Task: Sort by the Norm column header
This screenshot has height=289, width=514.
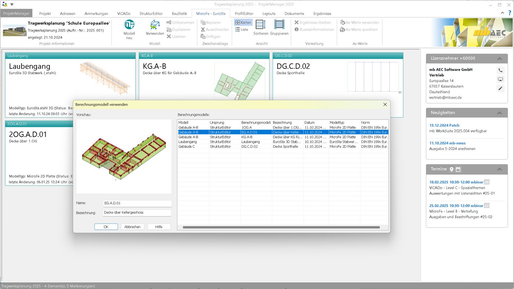Action: pyautogui.click(x=374, y=123)
